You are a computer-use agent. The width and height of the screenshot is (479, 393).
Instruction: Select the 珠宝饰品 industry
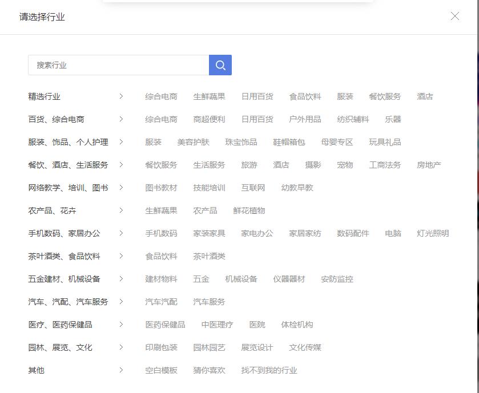(240, 142)
